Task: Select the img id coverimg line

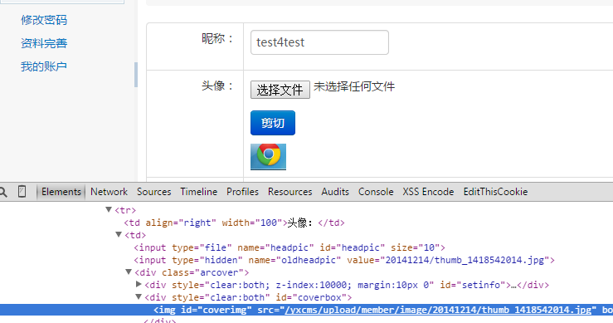Action: (307, 310)
